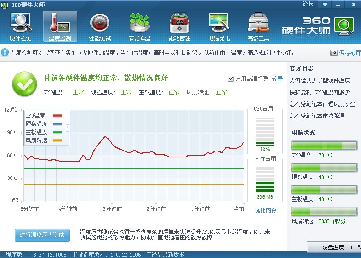This screenshot has width=361, height=258.
Task: Open the 硬件检测 hardware detection section
Action: tap(21, 27)
